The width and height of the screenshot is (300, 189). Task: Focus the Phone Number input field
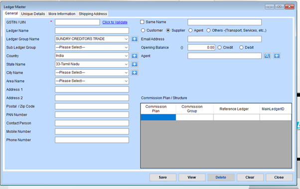pos(92,140)
